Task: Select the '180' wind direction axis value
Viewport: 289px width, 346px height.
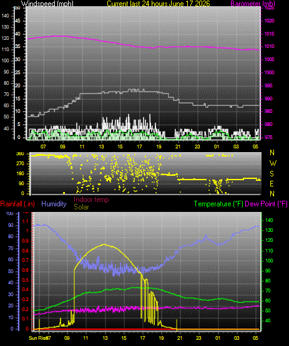Action: [20, 174]
